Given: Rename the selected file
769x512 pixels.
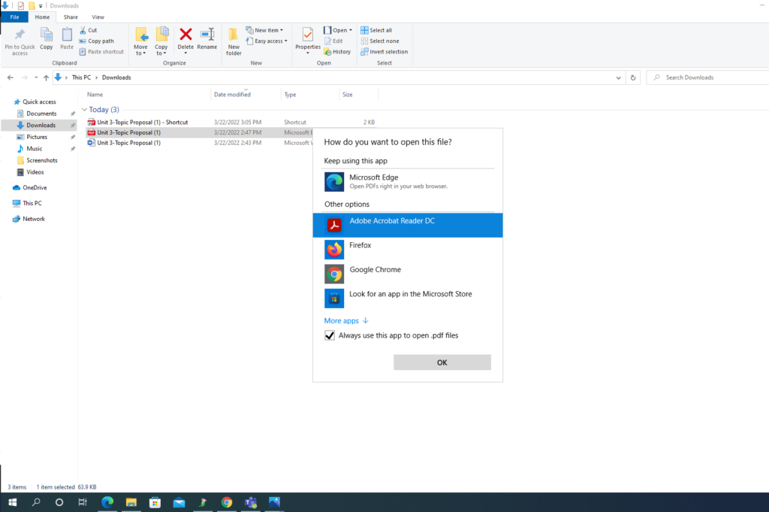Looking at the screenshot, I should (x=207, y=39).
